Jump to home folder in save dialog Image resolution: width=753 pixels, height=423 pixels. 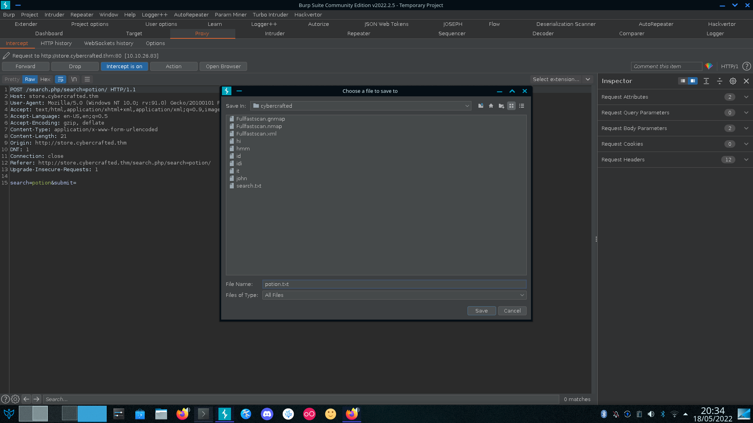tap(491, 106)
